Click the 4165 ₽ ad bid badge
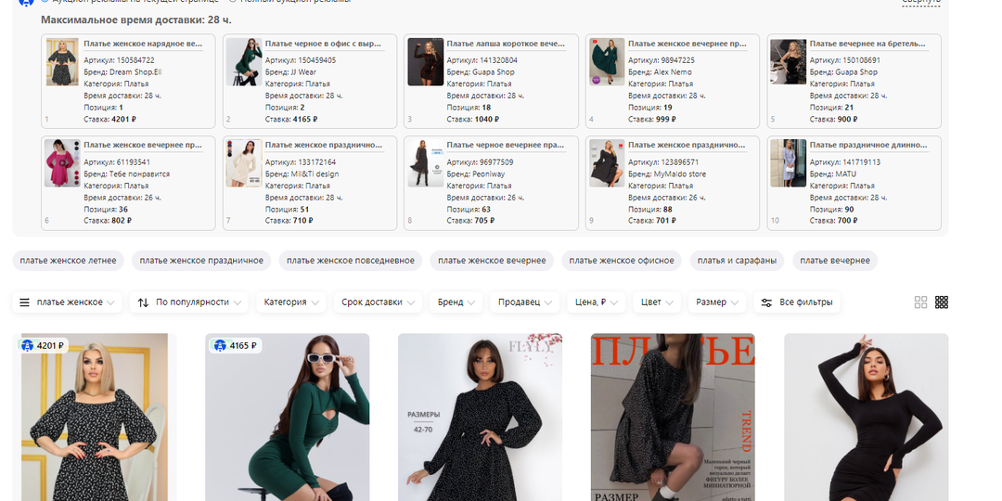Image resolution: width=1002 pixels, height=501 pixels. pos(235,346)
